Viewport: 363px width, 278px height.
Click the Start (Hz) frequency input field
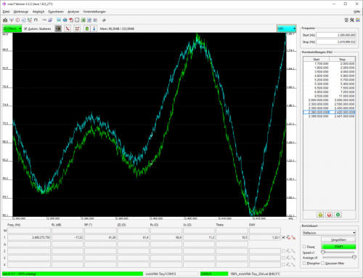(336, 35)
